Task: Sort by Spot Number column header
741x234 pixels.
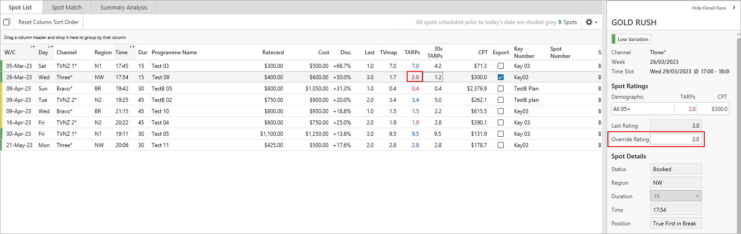Action: 560,53
